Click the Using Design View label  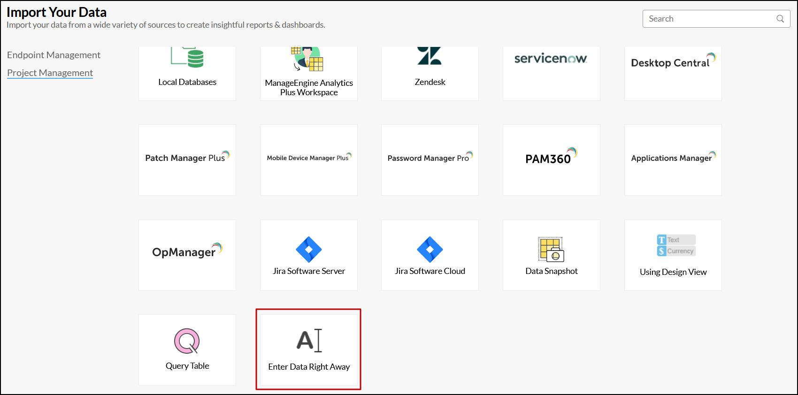click(x=673, y=272)
